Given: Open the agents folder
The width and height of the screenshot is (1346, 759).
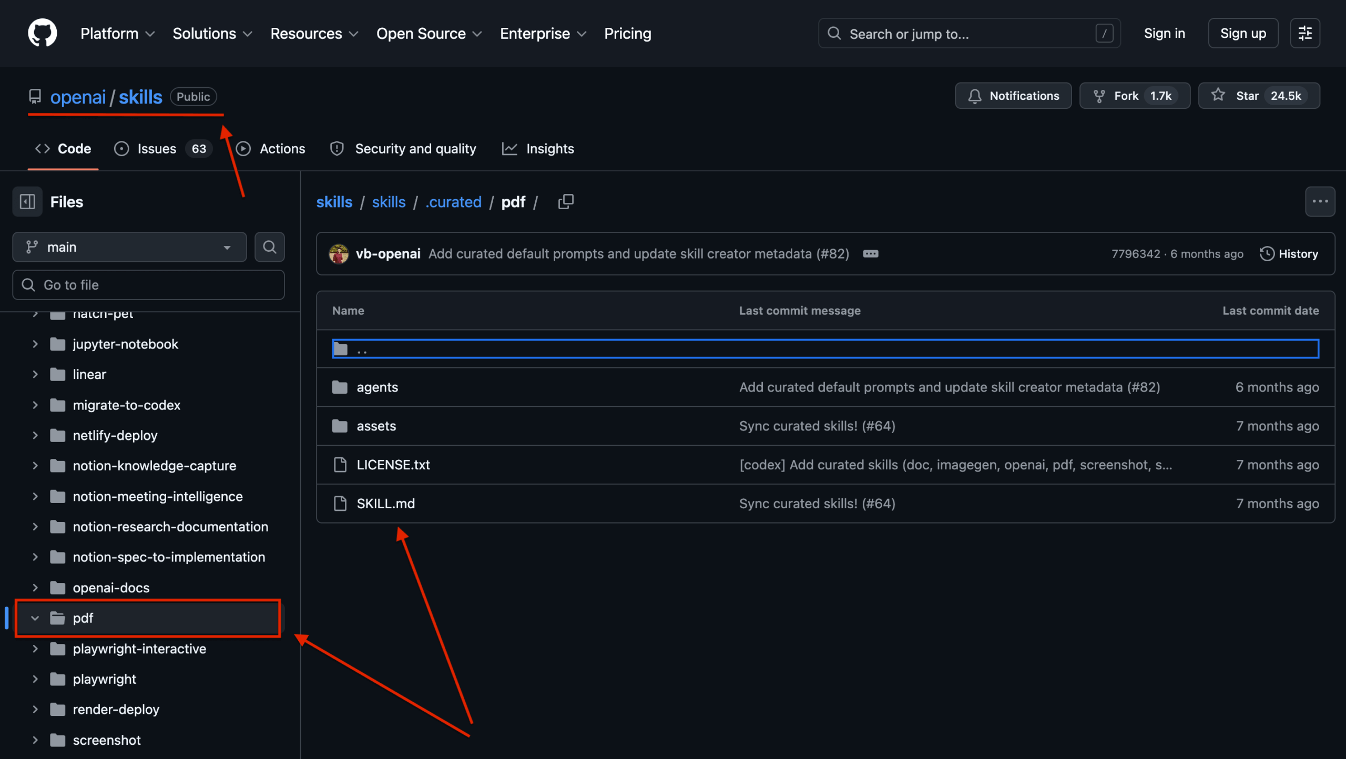Looking at the screenshot, I should click(x=377, y=387).
